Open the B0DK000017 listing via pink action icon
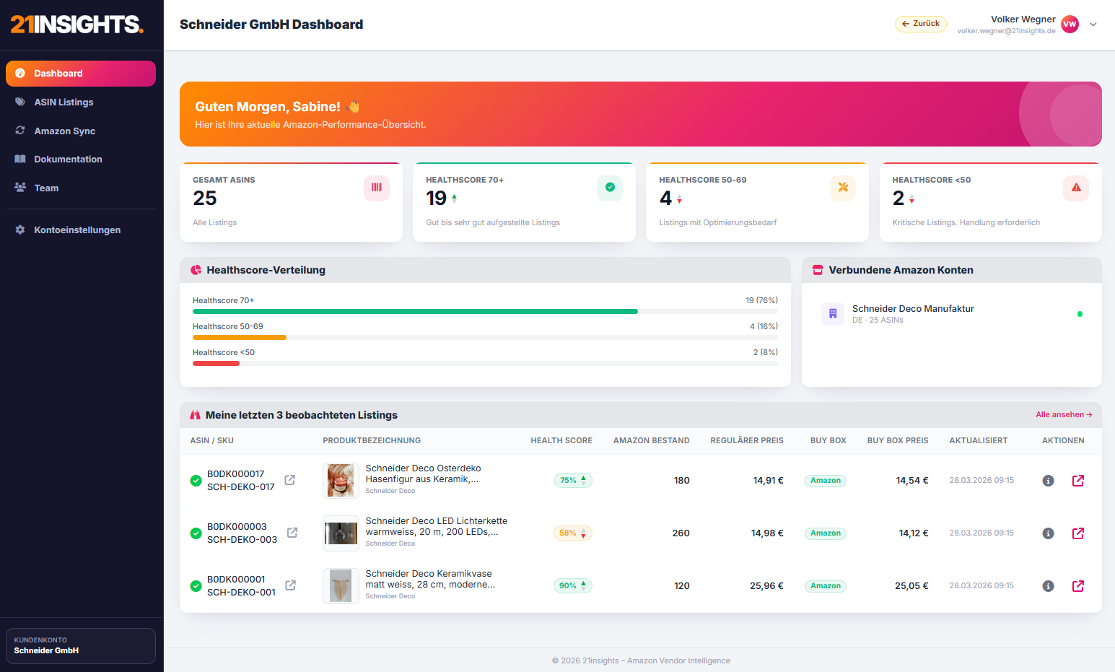This screenshot has width=1115, height=672. click(1078, 481)
